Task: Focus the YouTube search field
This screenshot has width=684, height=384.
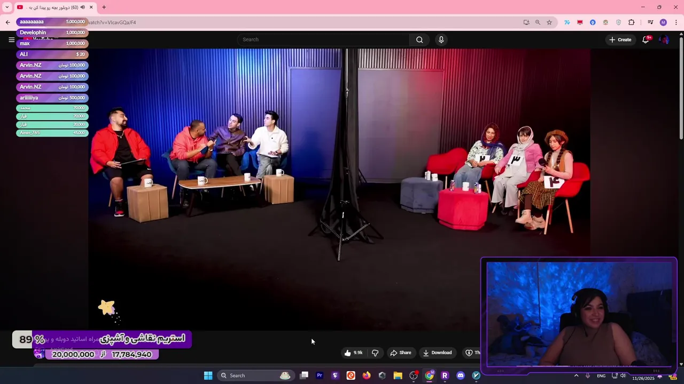Action: pyautogui.click(x=323, y=39)
